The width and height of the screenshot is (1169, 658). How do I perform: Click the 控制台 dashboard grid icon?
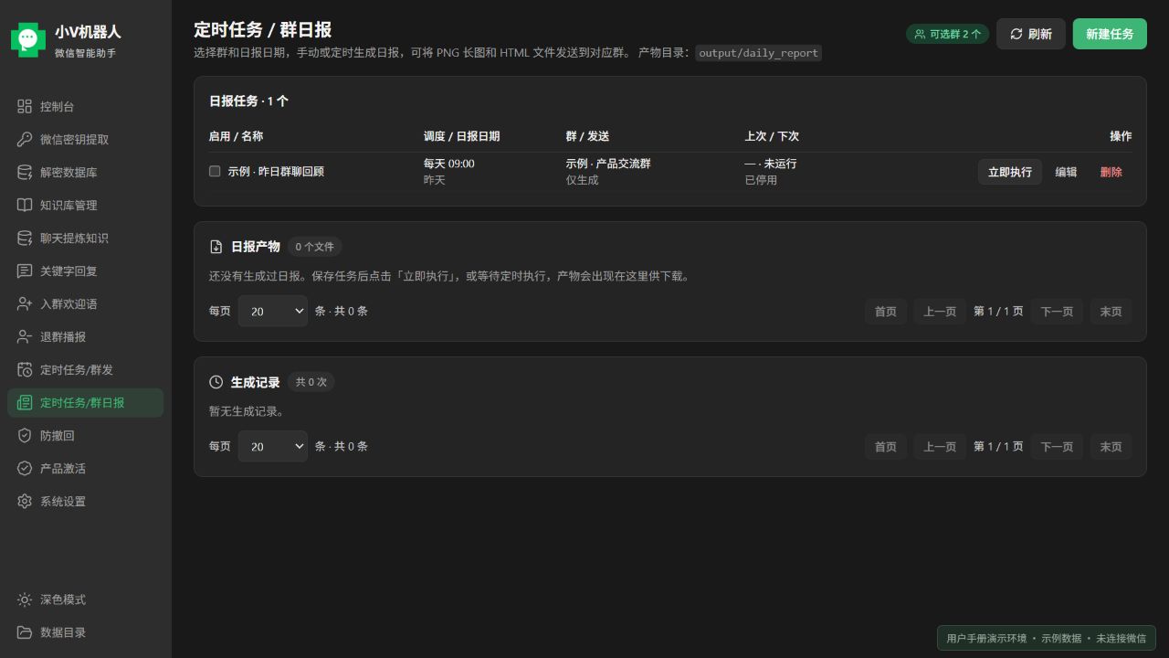[25, 107]
